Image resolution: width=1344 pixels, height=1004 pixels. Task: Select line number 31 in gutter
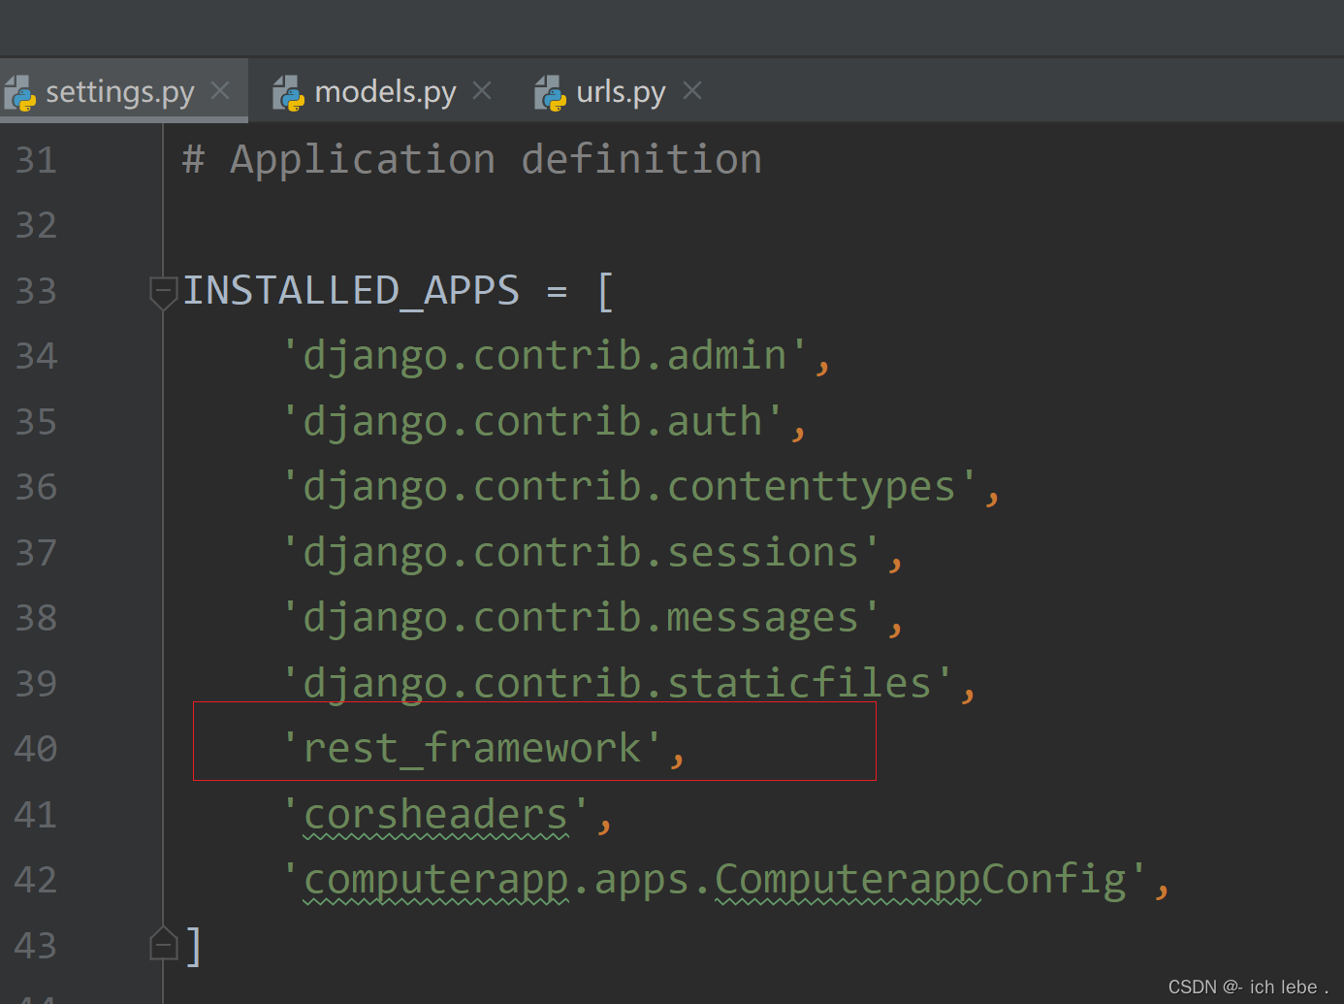(36, 160)
